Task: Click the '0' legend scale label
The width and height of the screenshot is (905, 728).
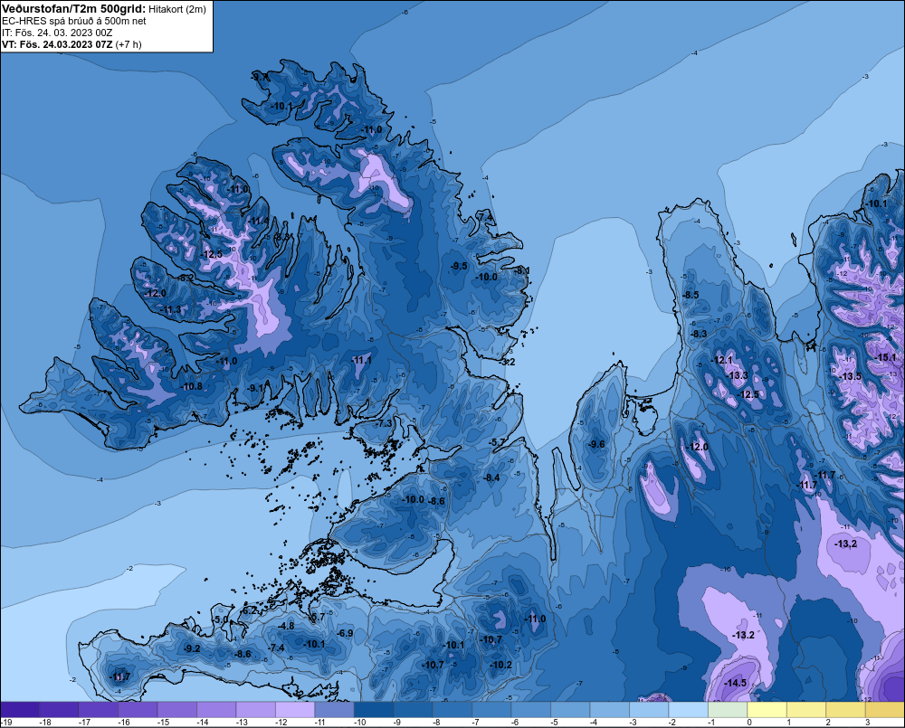Action: click(749, 723)
